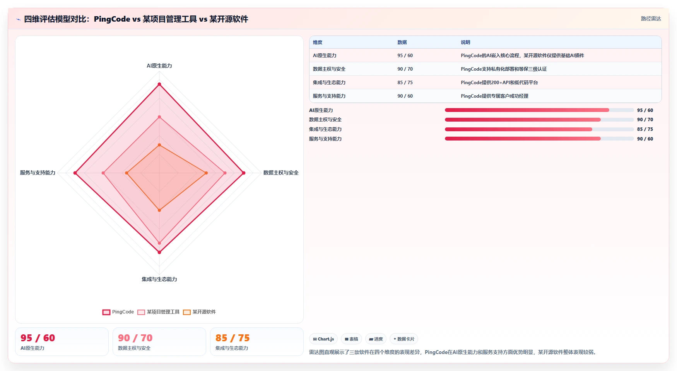
Task: Click description 'PingCode支持私有化部署和等保三级认证'
Action: click(504, 69)
